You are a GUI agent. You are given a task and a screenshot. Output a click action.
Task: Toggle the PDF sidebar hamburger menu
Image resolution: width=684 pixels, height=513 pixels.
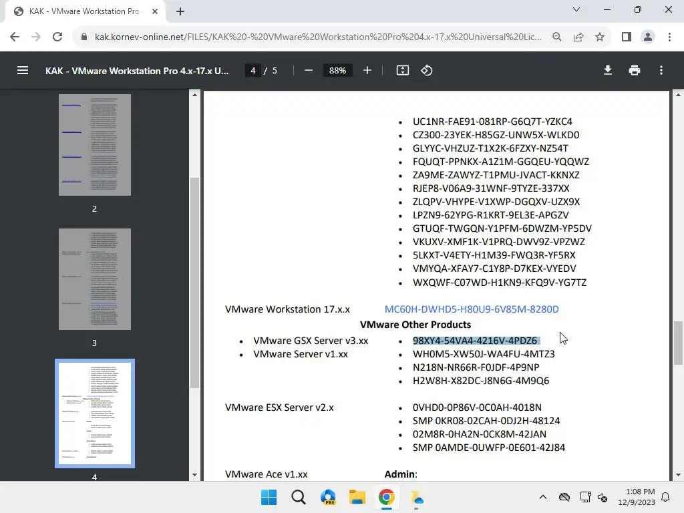[x=23, y=70]
